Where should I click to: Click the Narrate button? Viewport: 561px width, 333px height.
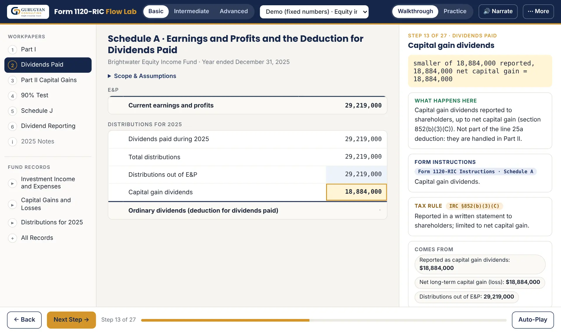click(x=498, y=11)
